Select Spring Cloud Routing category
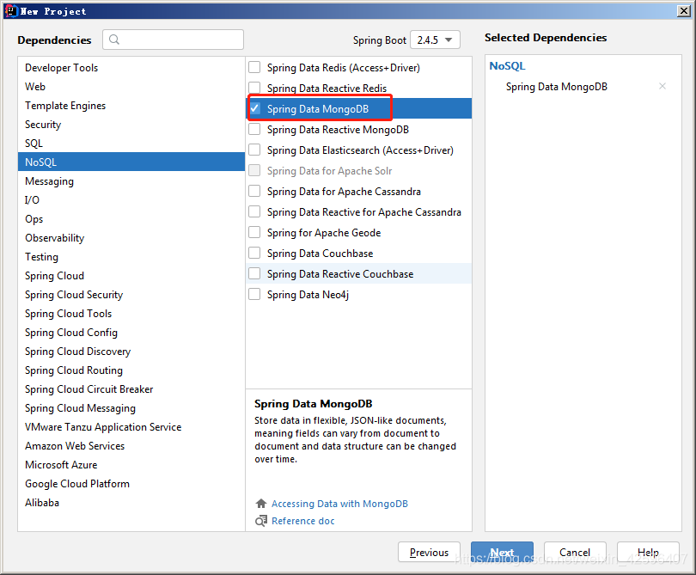The height and width of the screenshot is (575, 696). (131, 370)
